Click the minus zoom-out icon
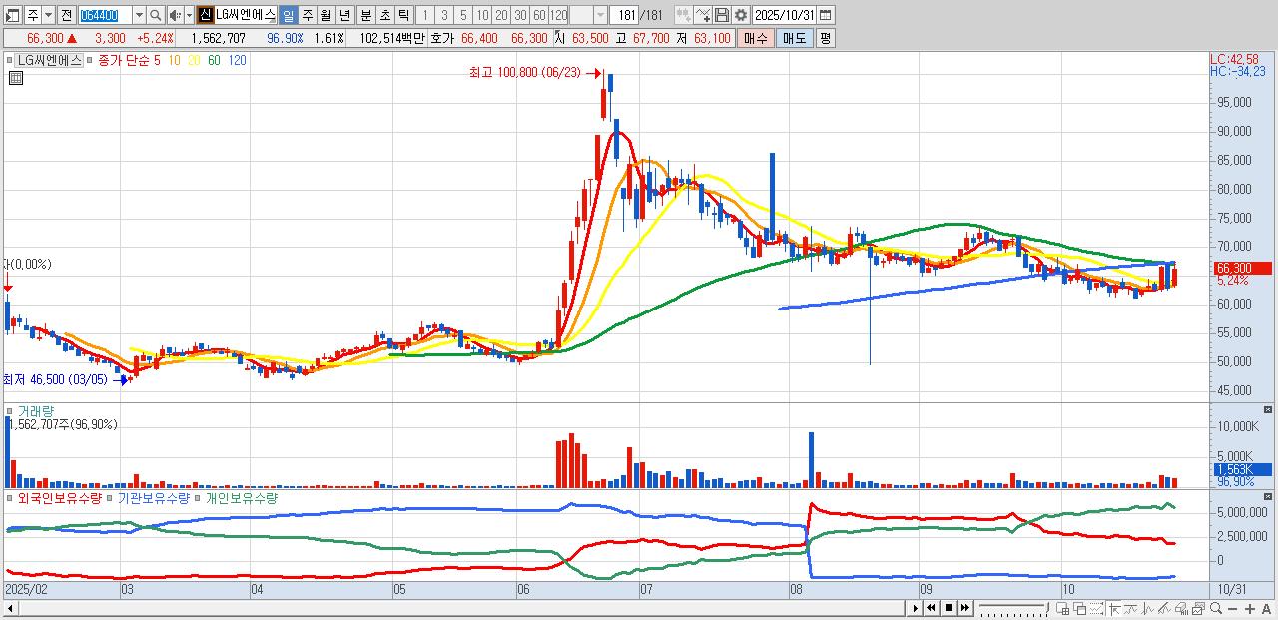The width and height of the screenshot is (1278, 620). (x=1232, y=608)
